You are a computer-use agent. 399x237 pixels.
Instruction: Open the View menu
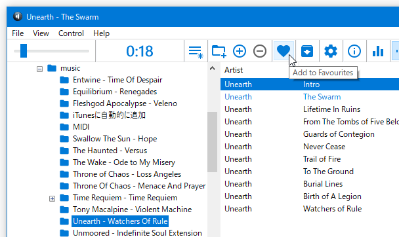(41, 33)
